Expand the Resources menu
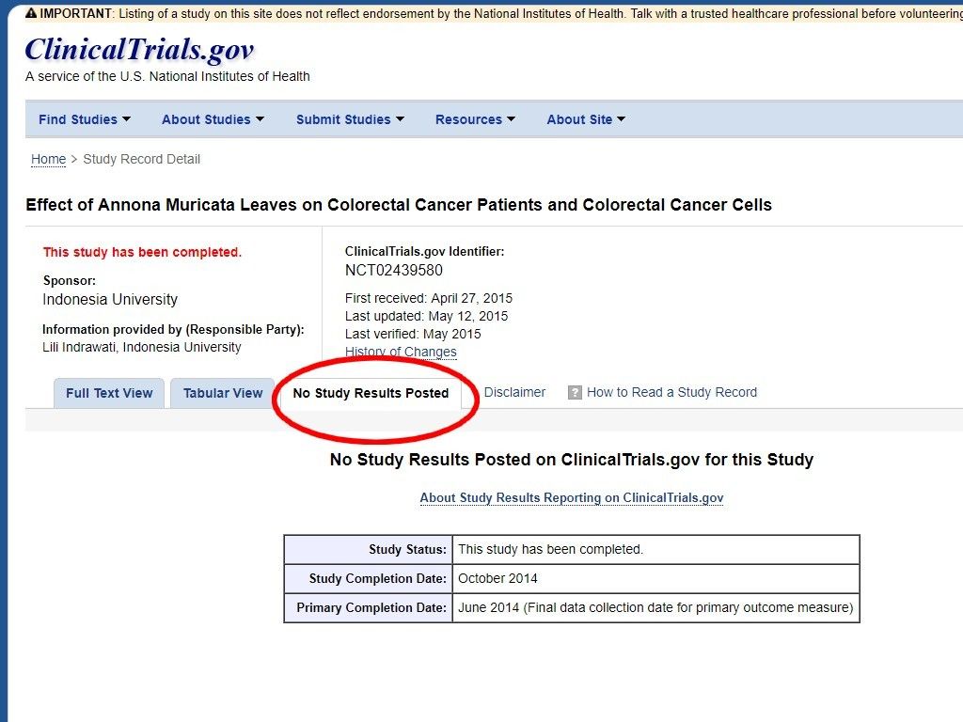 tap(475, 119)
